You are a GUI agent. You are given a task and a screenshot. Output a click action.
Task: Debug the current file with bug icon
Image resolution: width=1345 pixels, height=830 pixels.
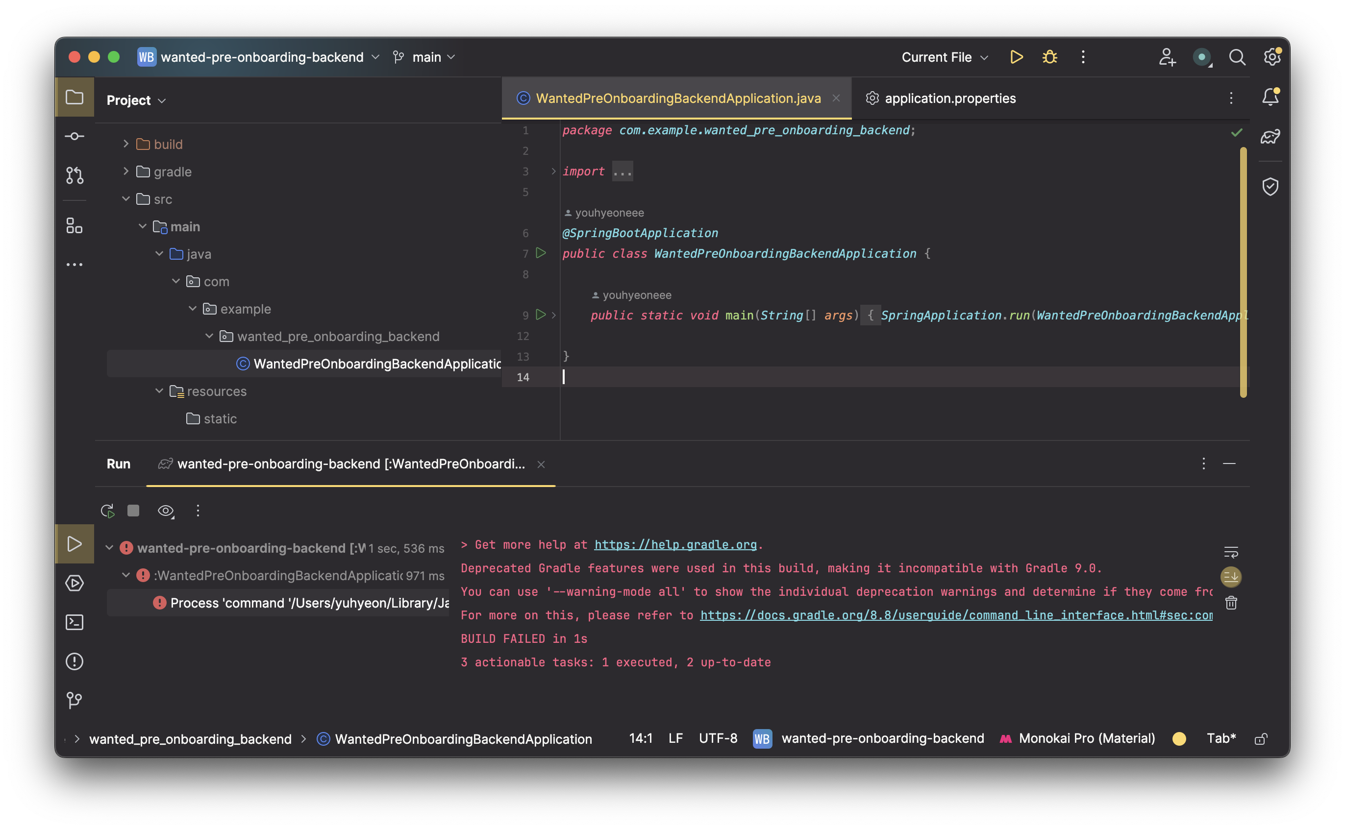pyautogui.click(x=1049, y=57)
